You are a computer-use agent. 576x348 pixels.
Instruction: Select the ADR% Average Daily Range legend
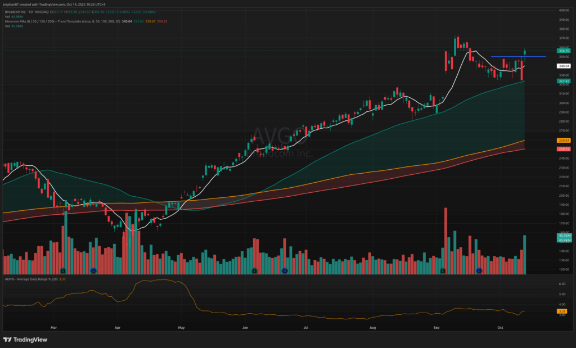[x=34, y=279]
